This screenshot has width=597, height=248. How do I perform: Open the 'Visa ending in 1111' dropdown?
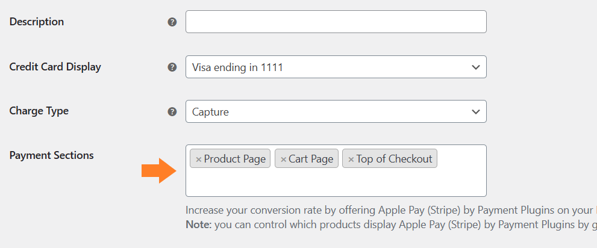click(336, 67)
